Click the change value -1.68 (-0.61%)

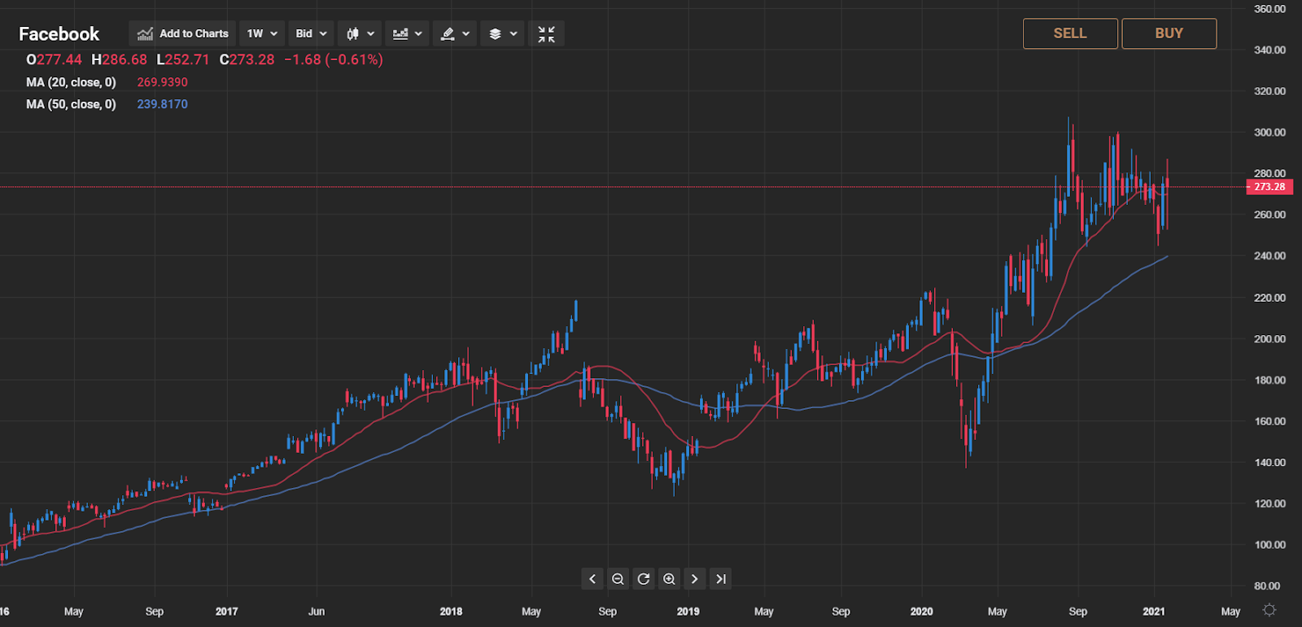point(334,59)
